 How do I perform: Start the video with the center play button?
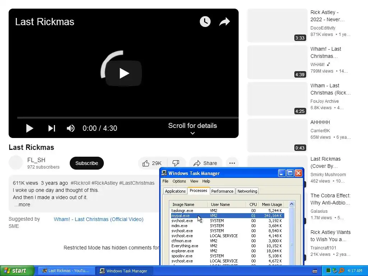tap(124, 73)
